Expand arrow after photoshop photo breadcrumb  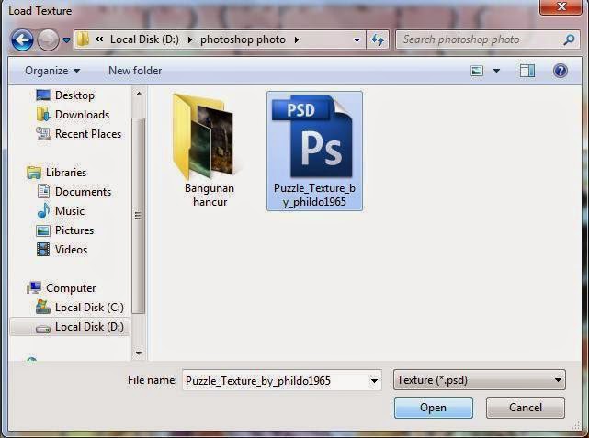click(297, 39)
